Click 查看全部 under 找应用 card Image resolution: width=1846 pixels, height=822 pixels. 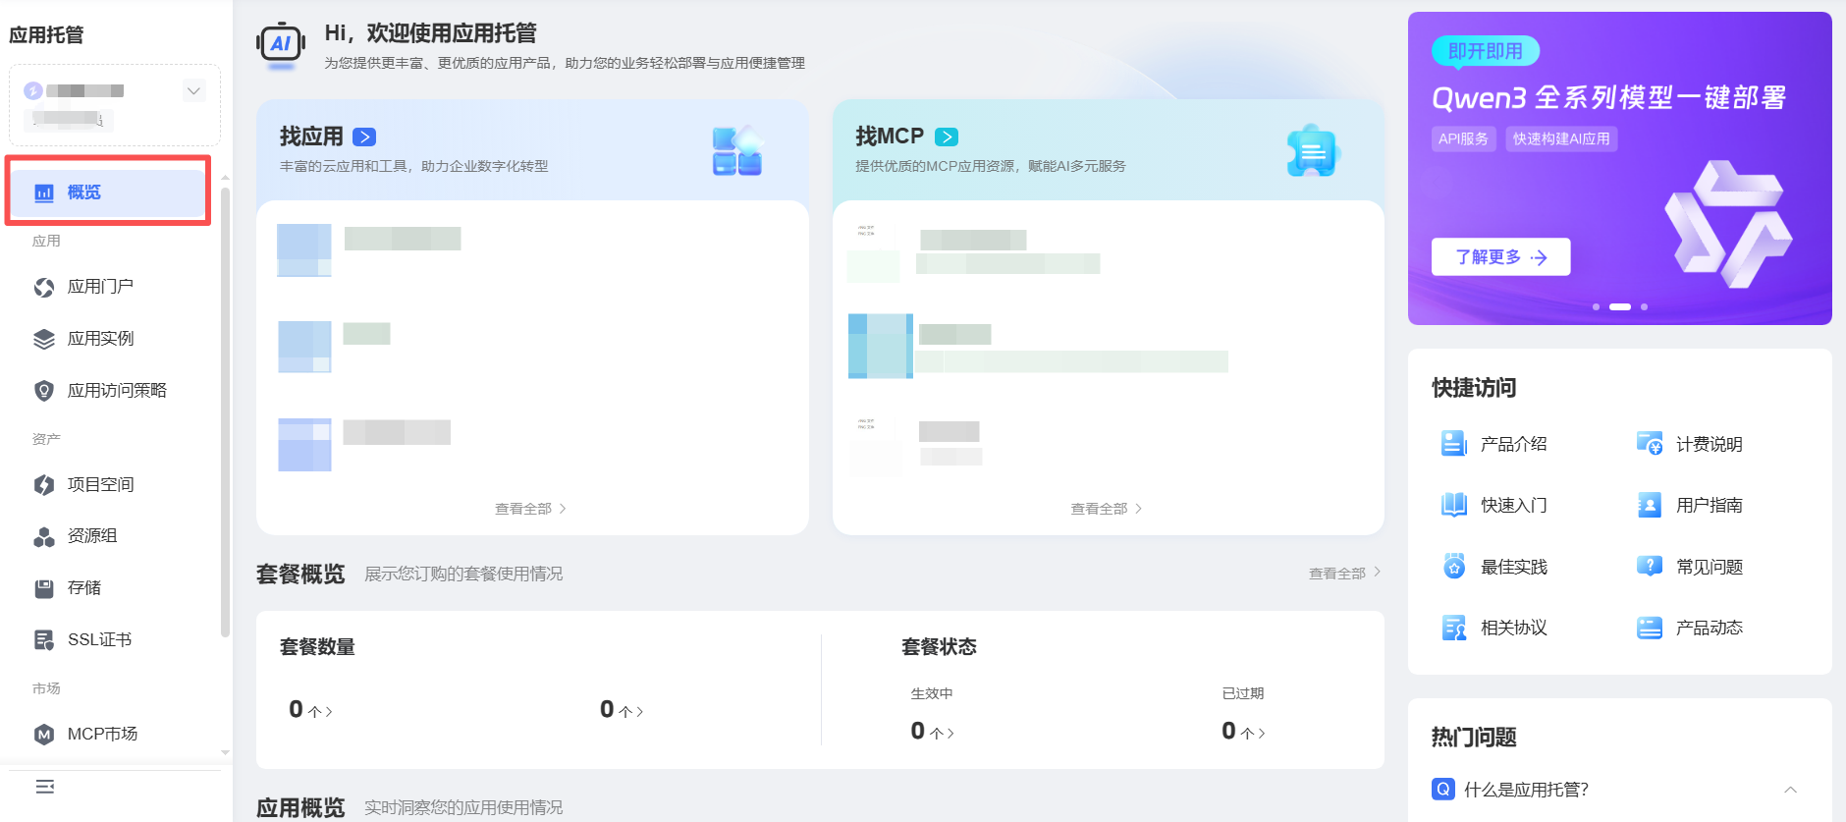click(530, 509)
